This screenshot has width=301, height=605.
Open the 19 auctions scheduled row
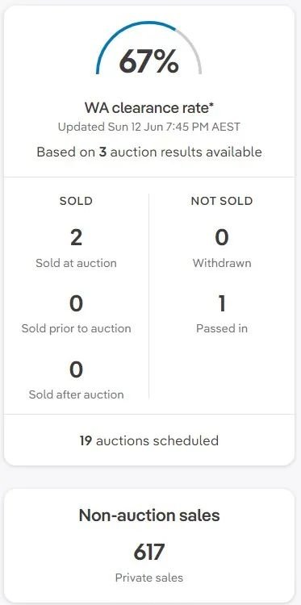[x=149, y=440]
